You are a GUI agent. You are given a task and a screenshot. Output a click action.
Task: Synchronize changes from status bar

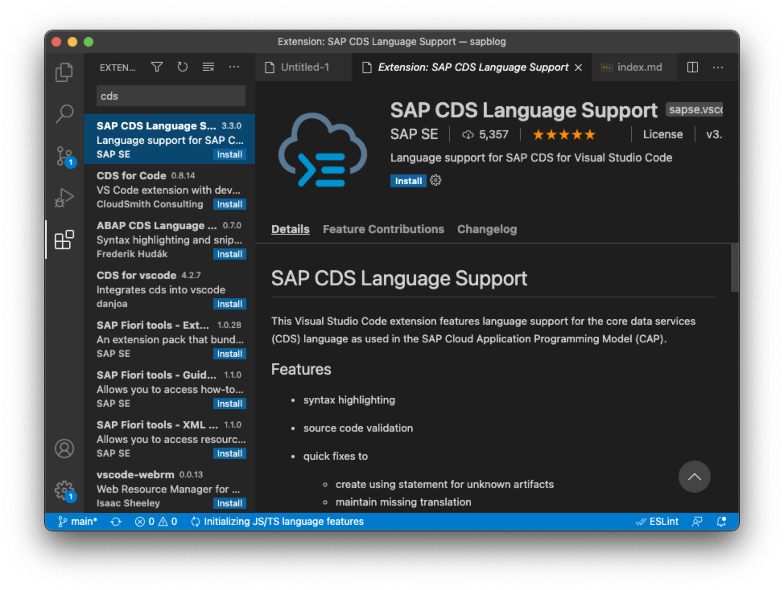click(116, 521)
